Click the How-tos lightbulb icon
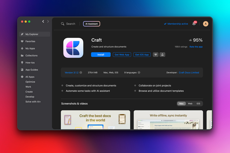The height and width of the screenshot is (153, 230). click(x=22, y=62)
